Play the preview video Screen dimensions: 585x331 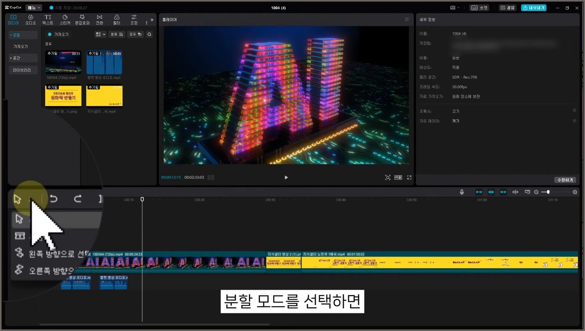click(286, 178)
